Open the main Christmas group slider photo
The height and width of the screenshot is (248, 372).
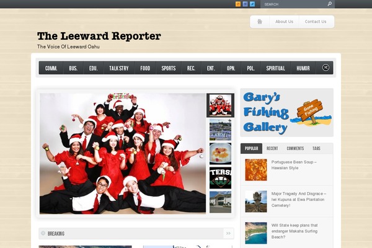pos(123,154)
